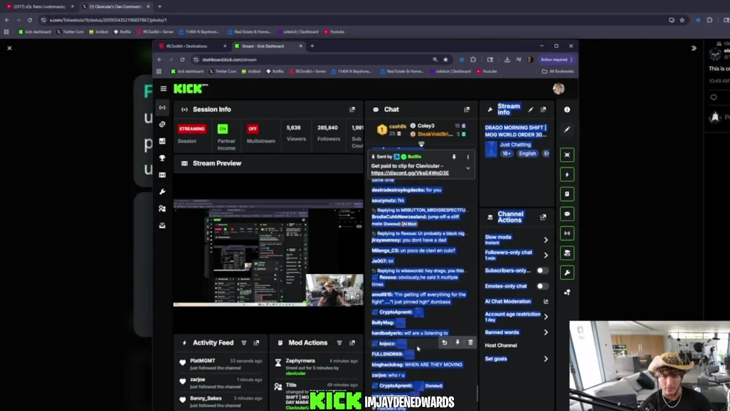Expand Set goals options
Viewport: 730px width, 411px height.
tap(546, 359)
